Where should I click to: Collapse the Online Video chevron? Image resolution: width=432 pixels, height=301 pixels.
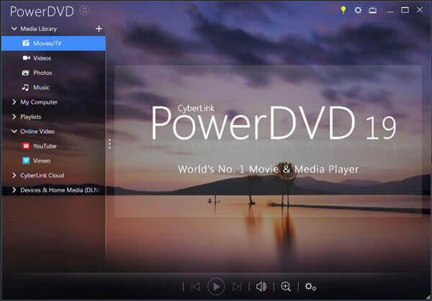14,131
